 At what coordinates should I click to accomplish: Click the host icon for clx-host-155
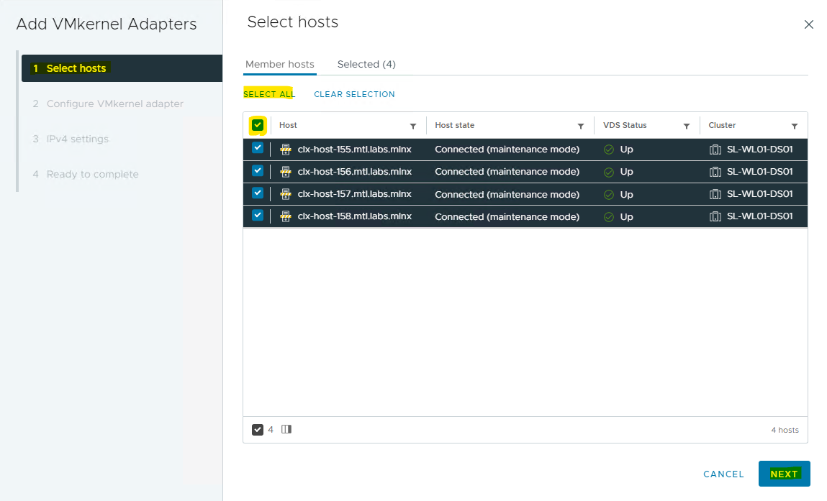pos(285,150)
